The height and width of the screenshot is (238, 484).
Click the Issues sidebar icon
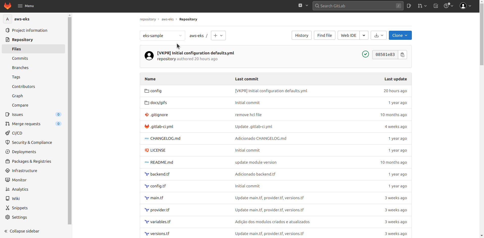coord(8,114)
